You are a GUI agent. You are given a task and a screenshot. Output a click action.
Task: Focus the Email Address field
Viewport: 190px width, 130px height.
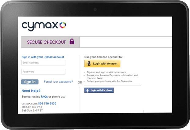[43, 63]
